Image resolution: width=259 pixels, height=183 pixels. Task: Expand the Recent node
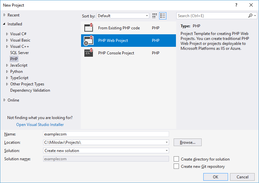point(5,15)
